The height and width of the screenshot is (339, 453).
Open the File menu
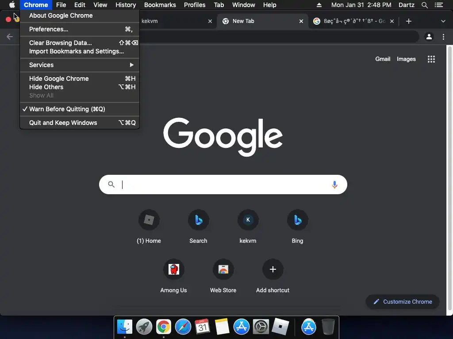[x=61, y=5]
